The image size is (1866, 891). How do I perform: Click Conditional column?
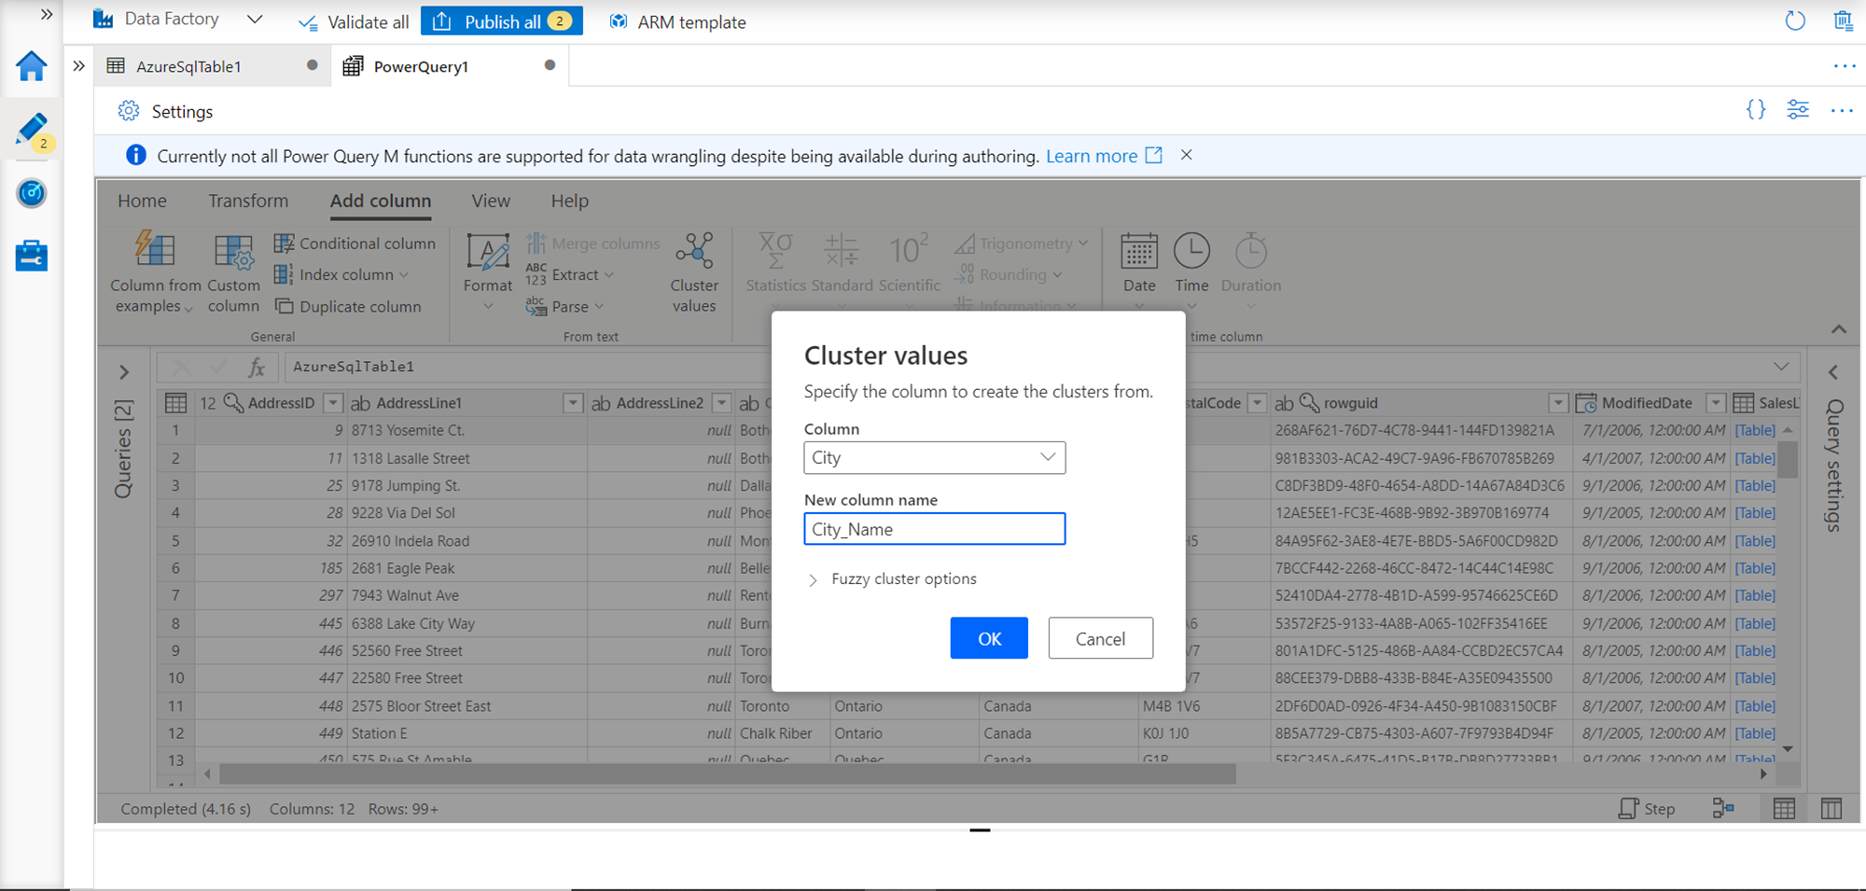click(x=355, y=244)
